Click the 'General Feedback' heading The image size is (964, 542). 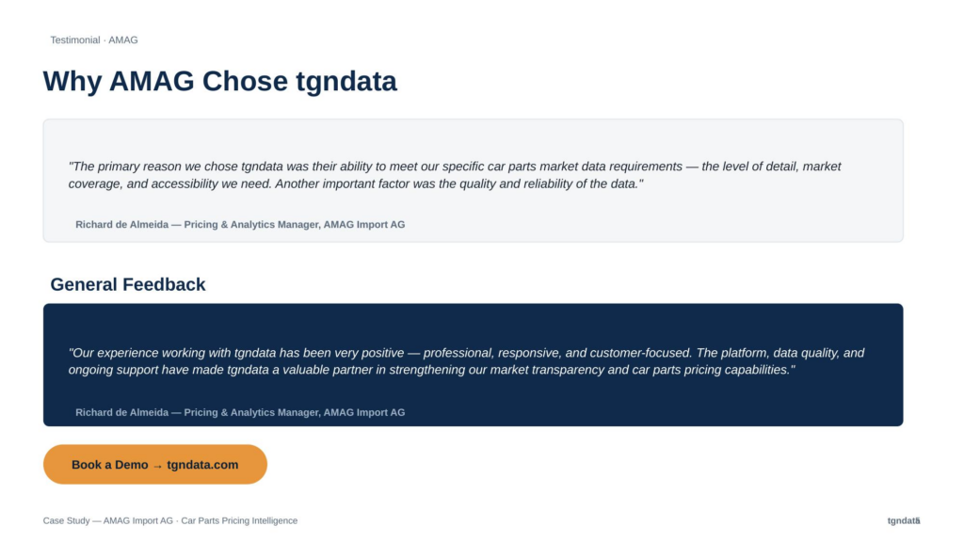coord(128,284)
